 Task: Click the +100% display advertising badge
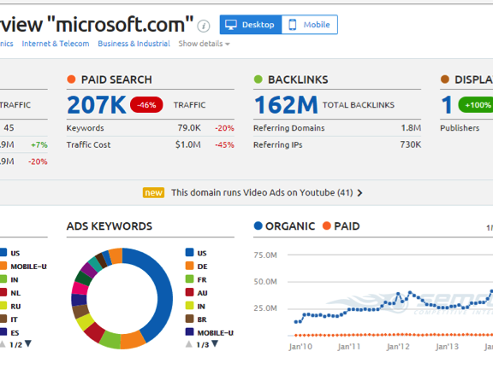tap(476, 105)
